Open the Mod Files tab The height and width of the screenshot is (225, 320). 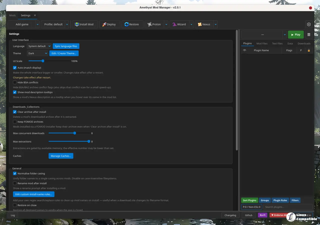coord(262,43)
